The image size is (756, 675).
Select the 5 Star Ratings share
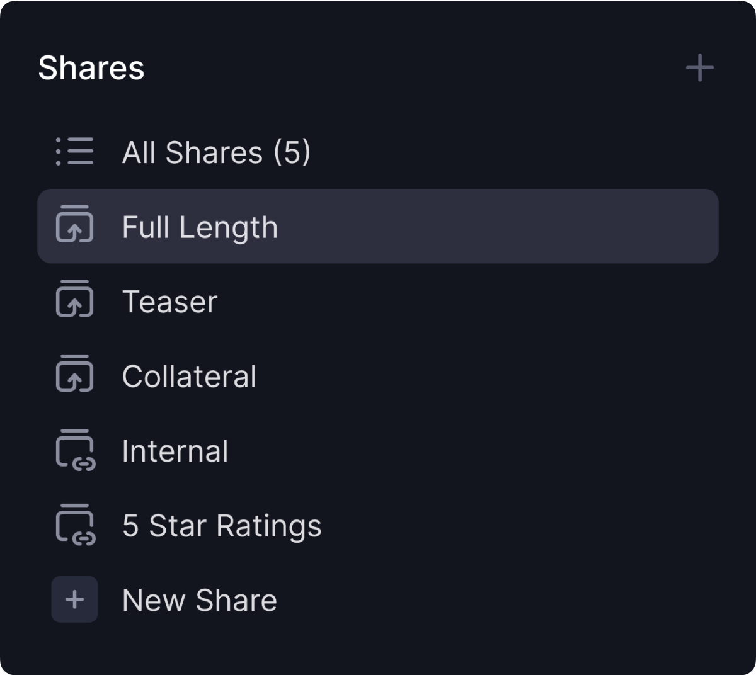pyautogui.click(x=222, y=525)
